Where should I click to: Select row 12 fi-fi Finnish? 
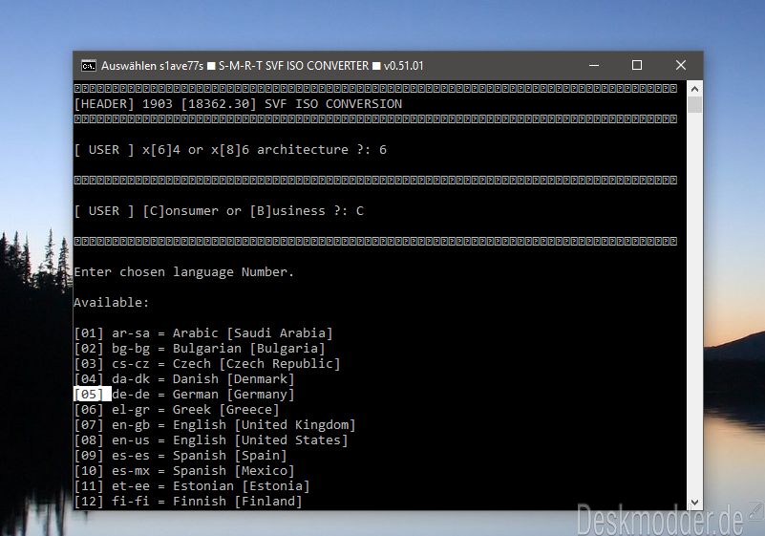188,502
